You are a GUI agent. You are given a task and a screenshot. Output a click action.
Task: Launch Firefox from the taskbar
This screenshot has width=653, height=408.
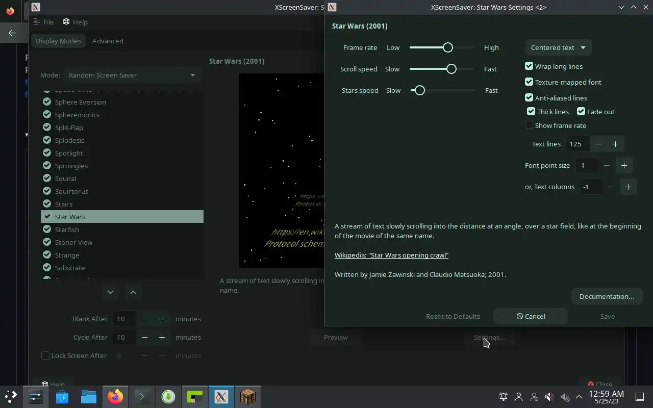click(x=115, y=396)
